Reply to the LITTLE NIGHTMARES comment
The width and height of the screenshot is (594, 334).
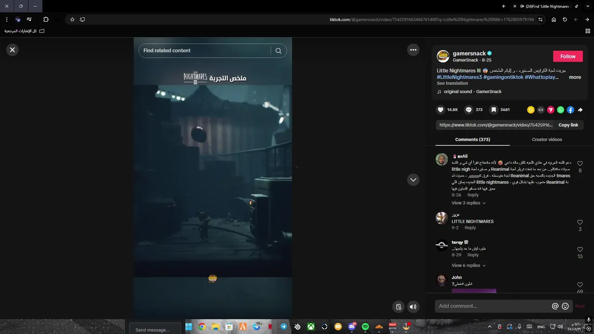point(470,228)
